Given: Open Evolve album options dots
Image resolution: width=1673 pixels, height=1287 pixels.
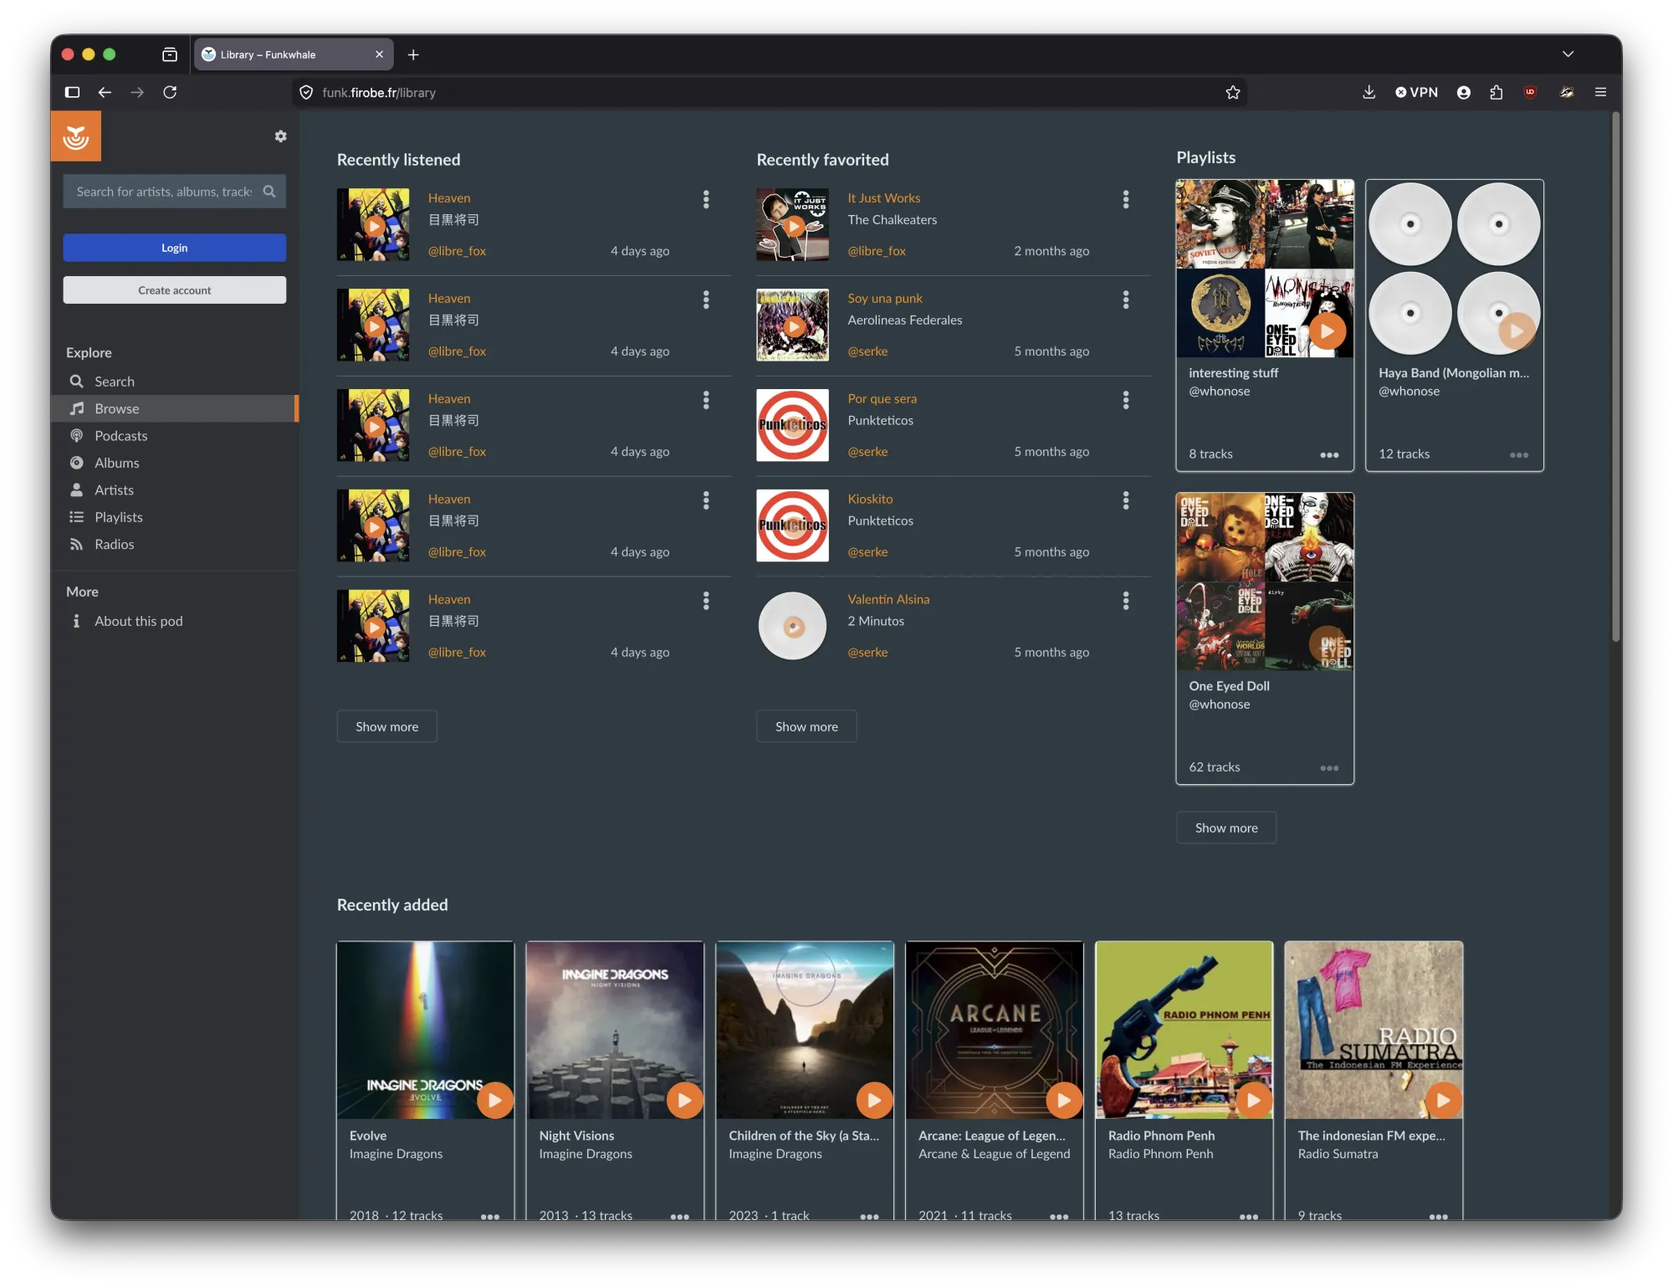Looking at the screenshot, I should (490, 1217).
